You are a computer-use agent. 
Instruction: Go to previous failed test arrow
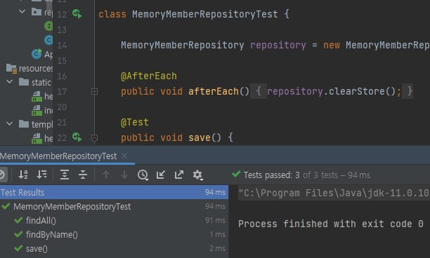pyautogui.click(x=106, y=175)
